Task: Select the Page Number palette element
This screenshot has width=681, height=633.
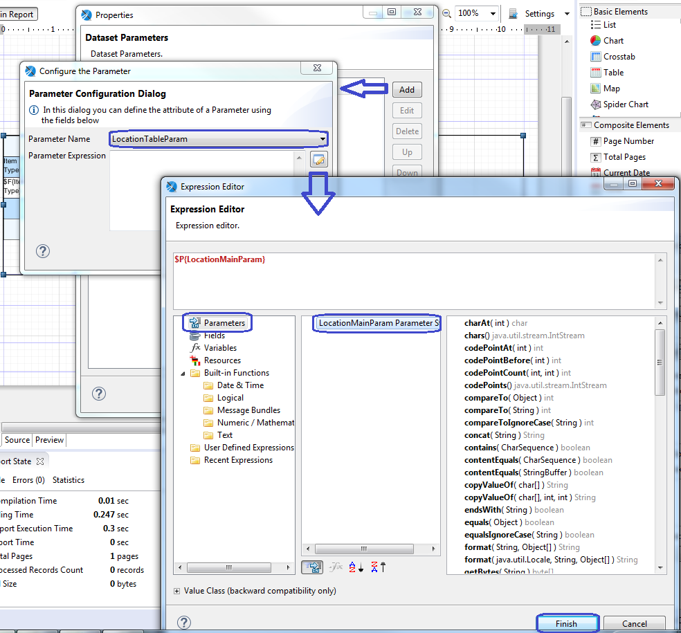Action: [622, 141]
